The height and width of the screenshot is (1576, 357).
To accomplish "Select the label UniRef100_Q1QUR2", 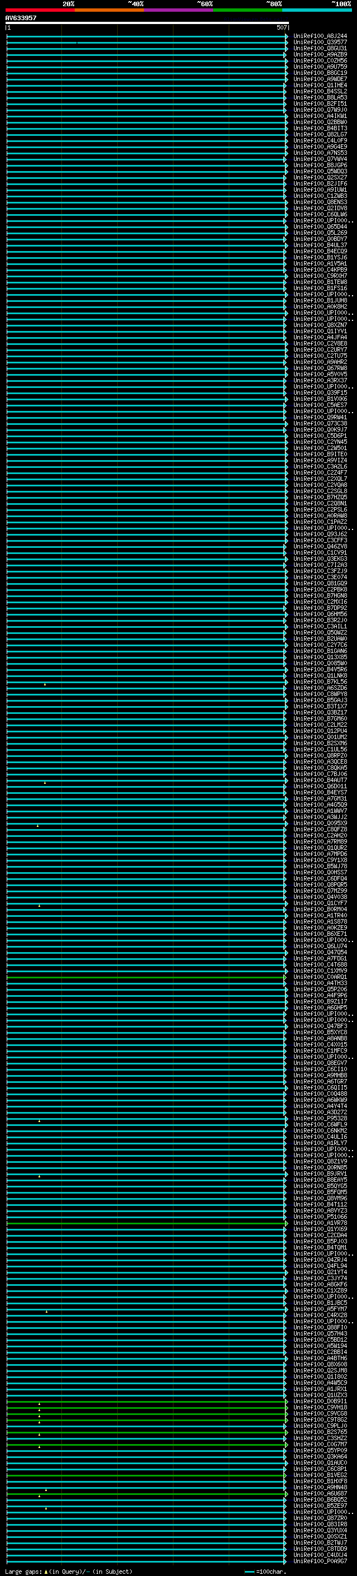I will 320,848.
